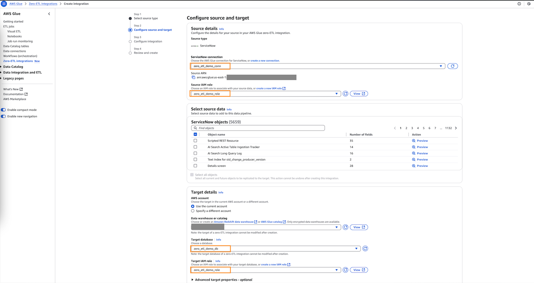534x283 pixels.
Task: Select the Specify a different account option
Action: click(193, 211)
